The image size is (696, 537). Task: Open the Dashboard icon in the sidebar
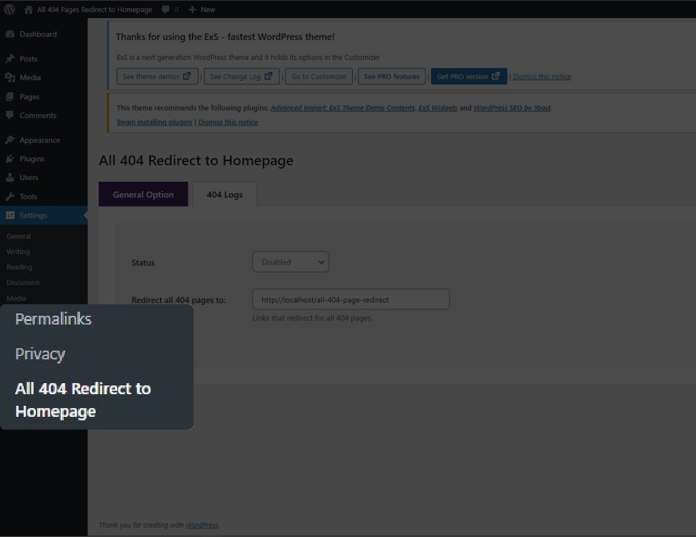coord(10,34)
